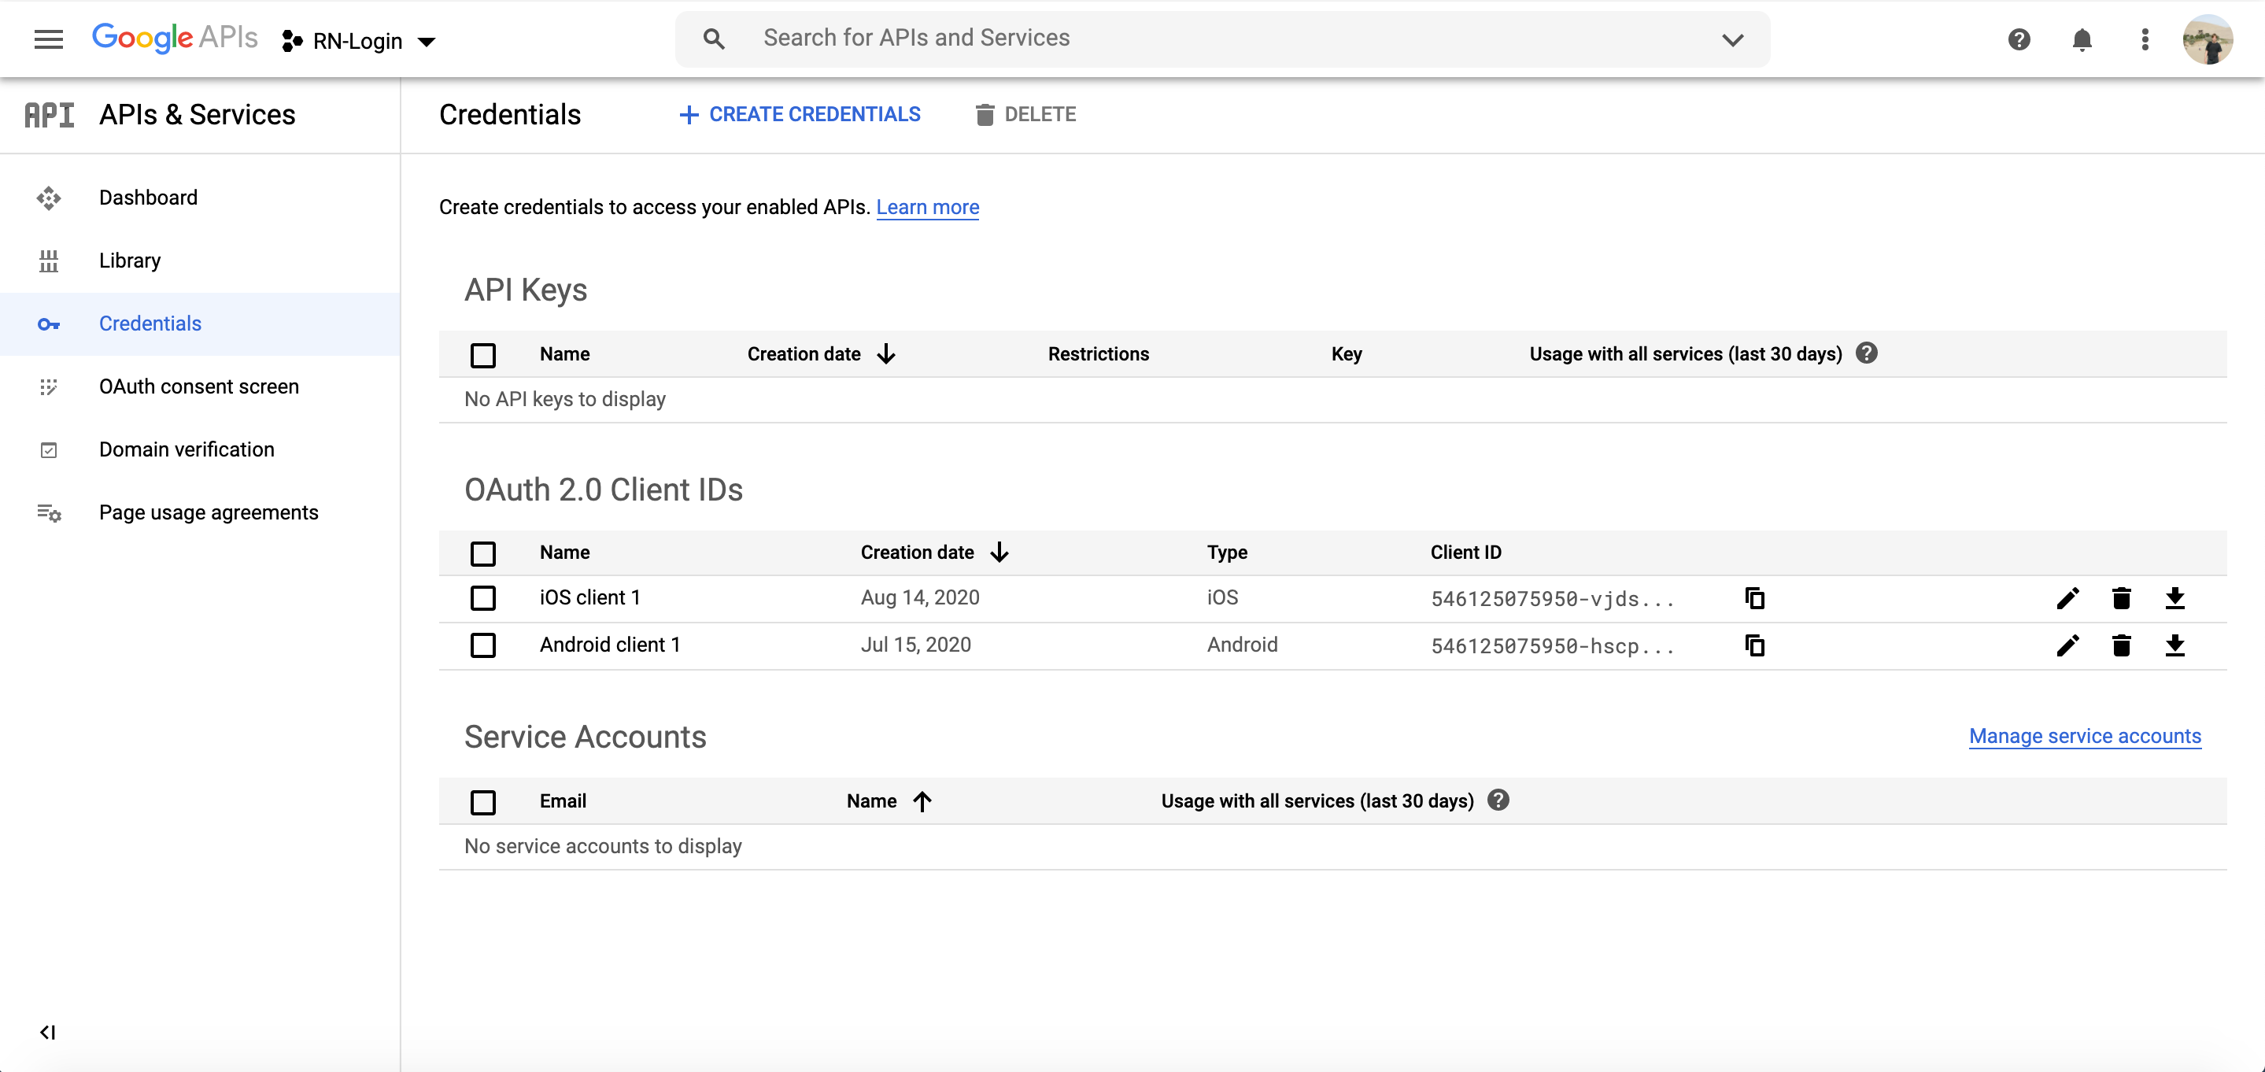Click the 'Aug 14, 2020' date cell

click(920, 598)
